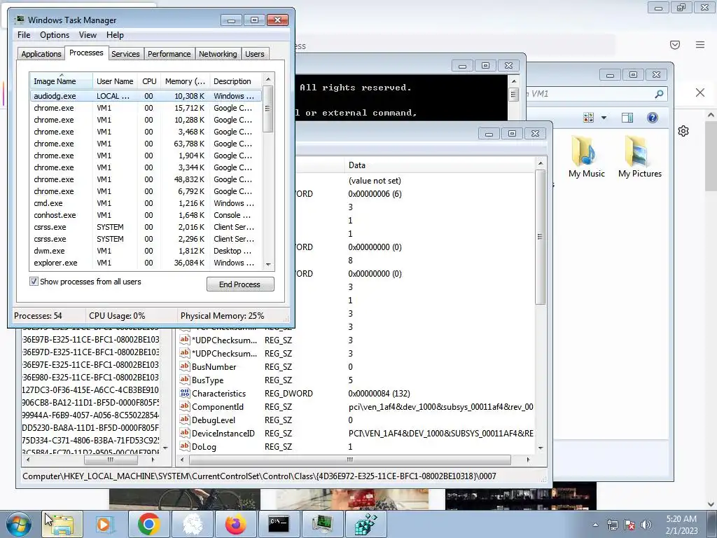Click the Data column header in Registry Editor
This screenshot has height=538, width=717.
439,165
